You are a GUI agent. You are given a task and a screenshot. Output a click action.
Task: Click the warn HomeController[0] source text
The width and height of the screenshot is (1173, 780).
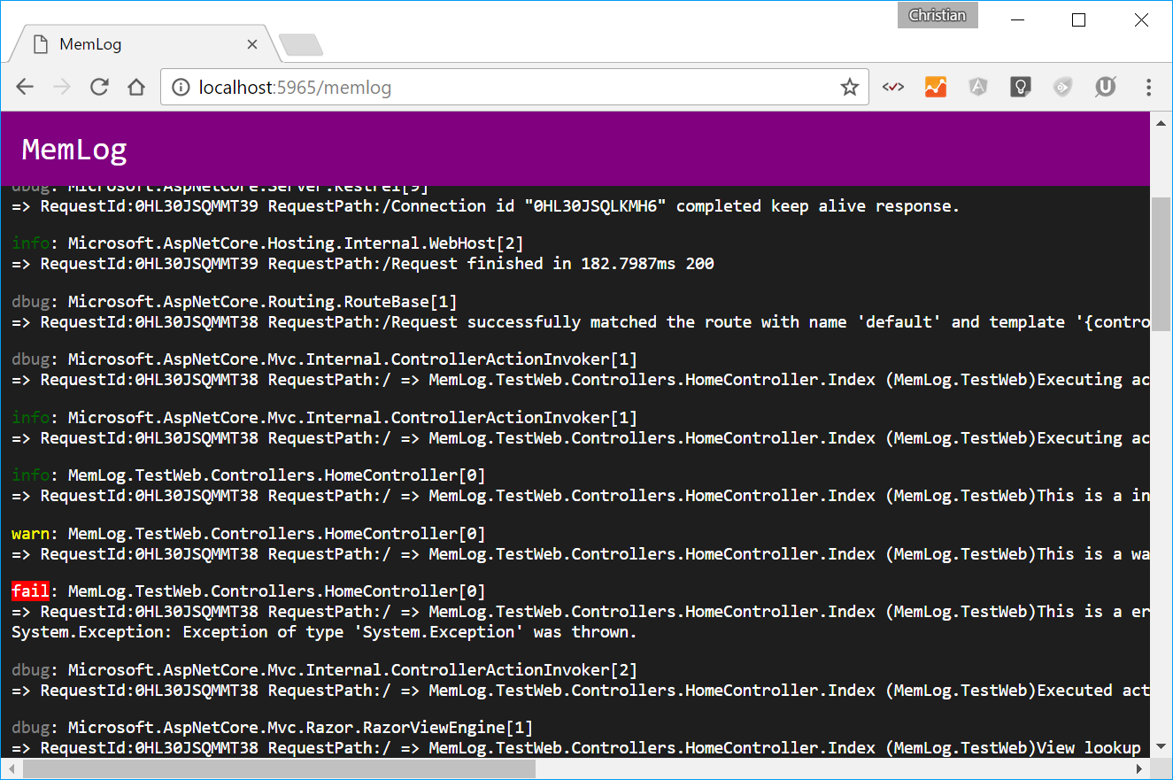point(277,534)
